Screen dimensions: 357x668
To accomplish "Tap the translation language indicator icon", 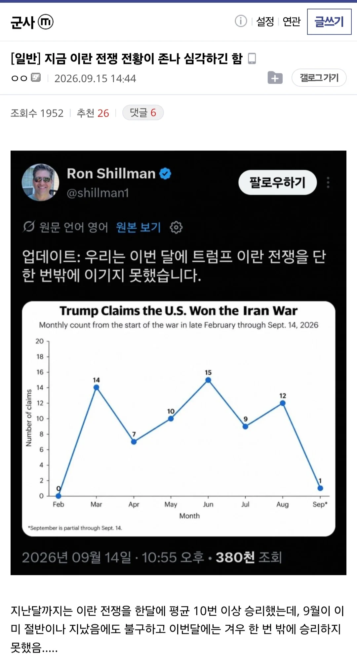I will point(28,227).
